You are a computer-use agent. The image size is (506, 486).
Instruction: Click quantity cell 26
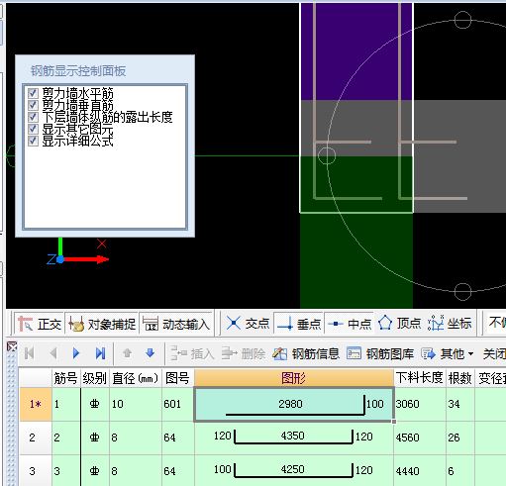460,437
